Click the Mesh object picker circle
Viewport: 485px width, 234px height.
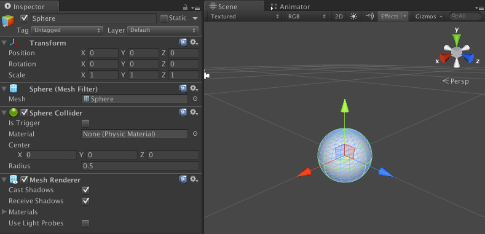[195, 99]
